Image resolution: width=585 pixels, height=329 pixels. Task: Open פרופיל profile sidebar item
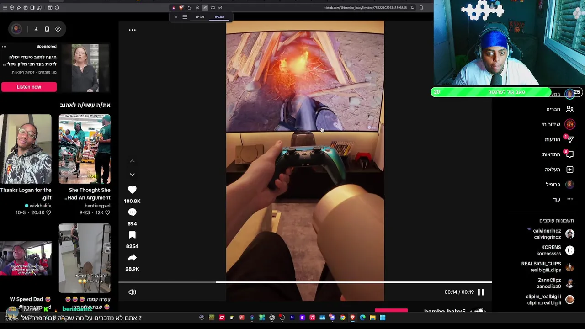click(x=560, y=185)
